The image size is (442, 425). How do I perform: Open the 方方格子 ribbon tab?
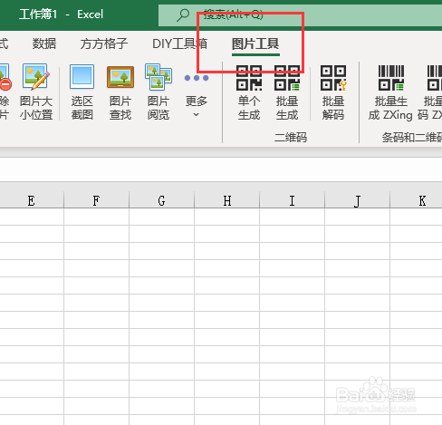pos(104,43)
